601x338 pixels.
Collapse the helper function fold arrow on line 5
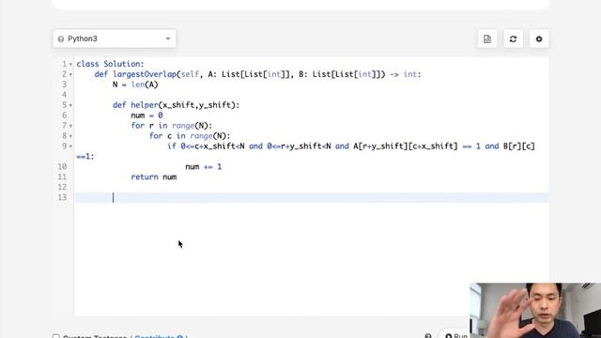pos(70,105)
